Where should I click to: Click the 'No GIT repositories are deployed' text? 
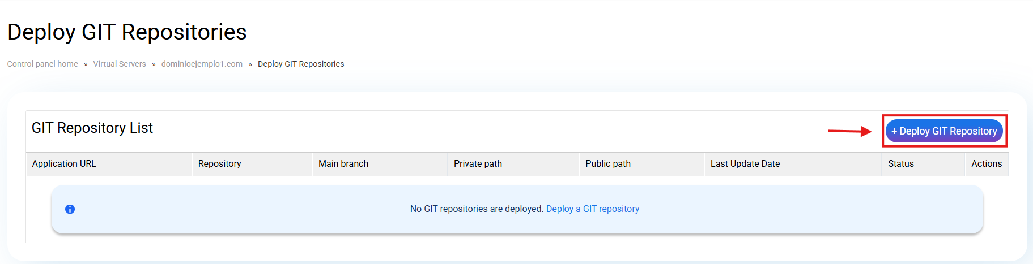pos(476,209)
